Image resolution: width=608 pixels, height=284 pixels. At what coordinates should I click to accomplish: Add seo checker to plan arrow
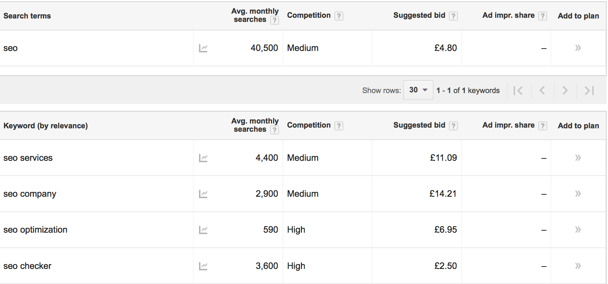click(578, 266)
